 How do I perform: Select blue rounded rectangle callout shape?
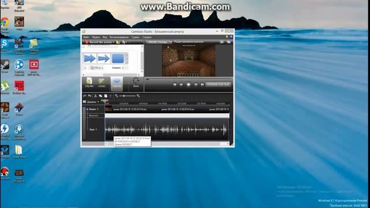(x=118, y=58)
